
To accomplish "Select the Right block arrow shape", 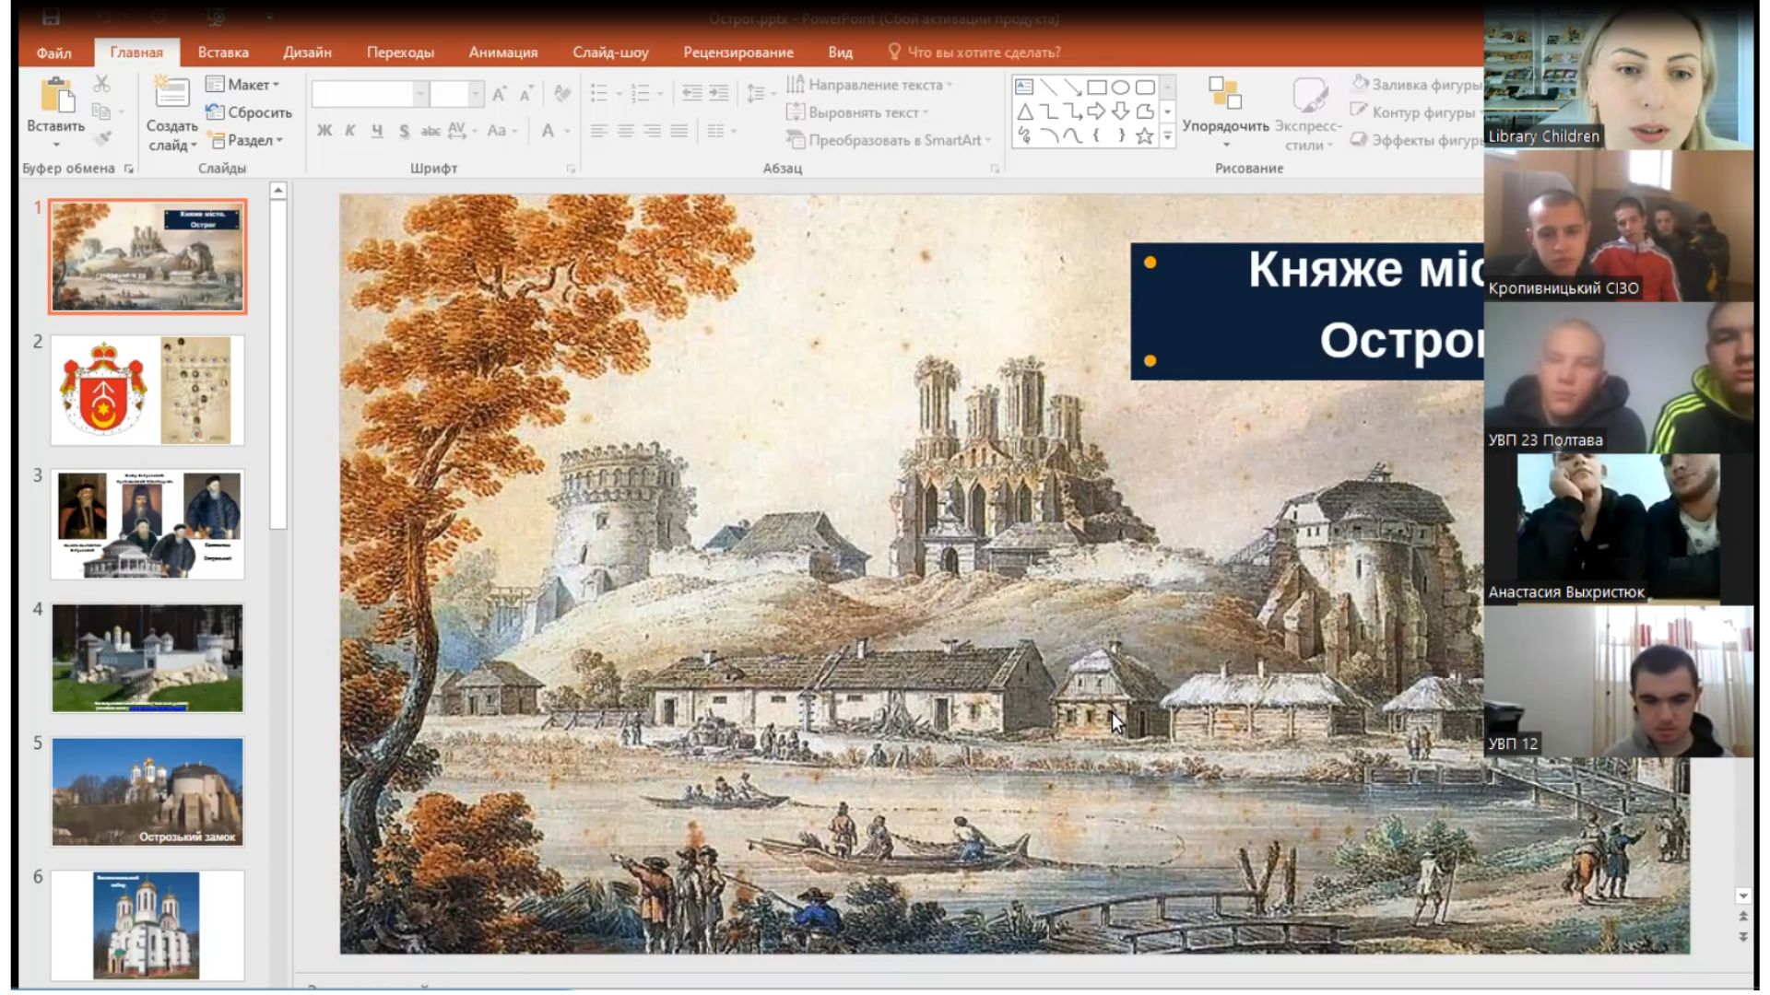I will click(1096, 112).
